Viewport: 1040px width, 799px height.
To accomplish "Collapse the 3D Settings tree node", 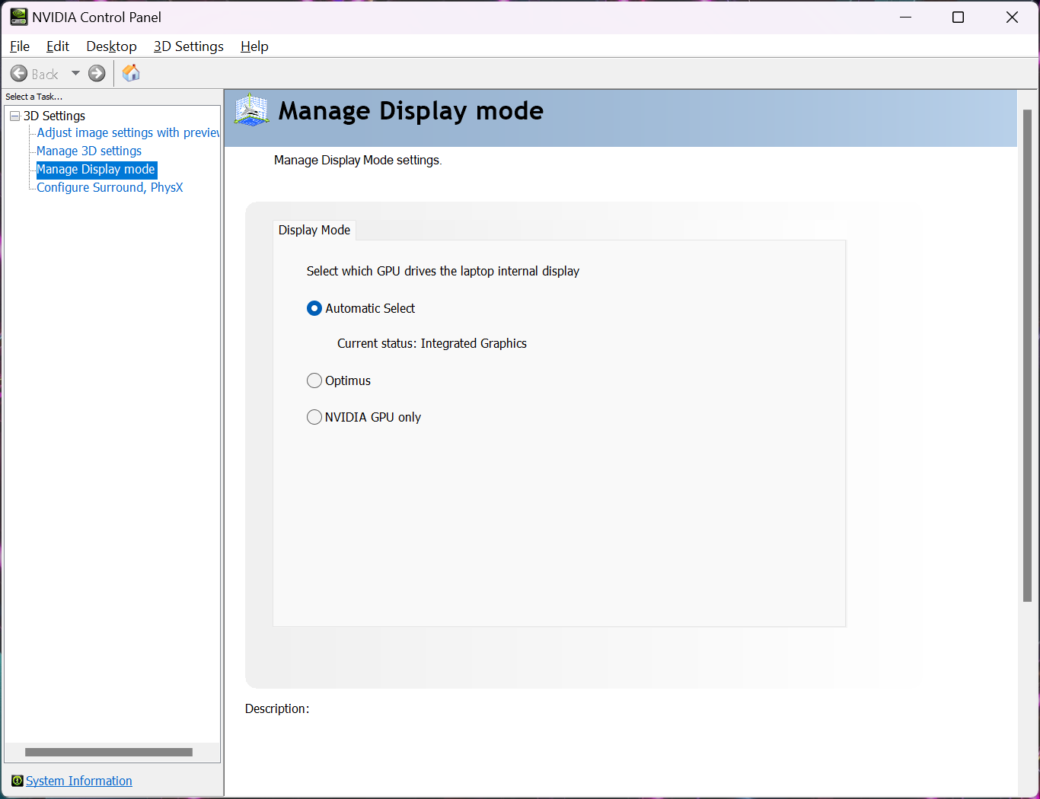I will click(x=14, y=116).
